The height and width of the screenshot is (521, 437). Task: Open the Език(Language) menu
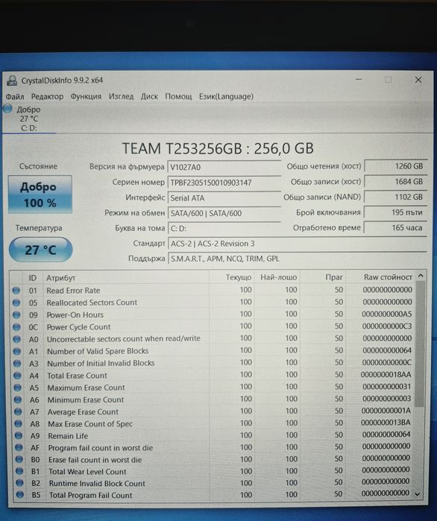tap(226, 97)
